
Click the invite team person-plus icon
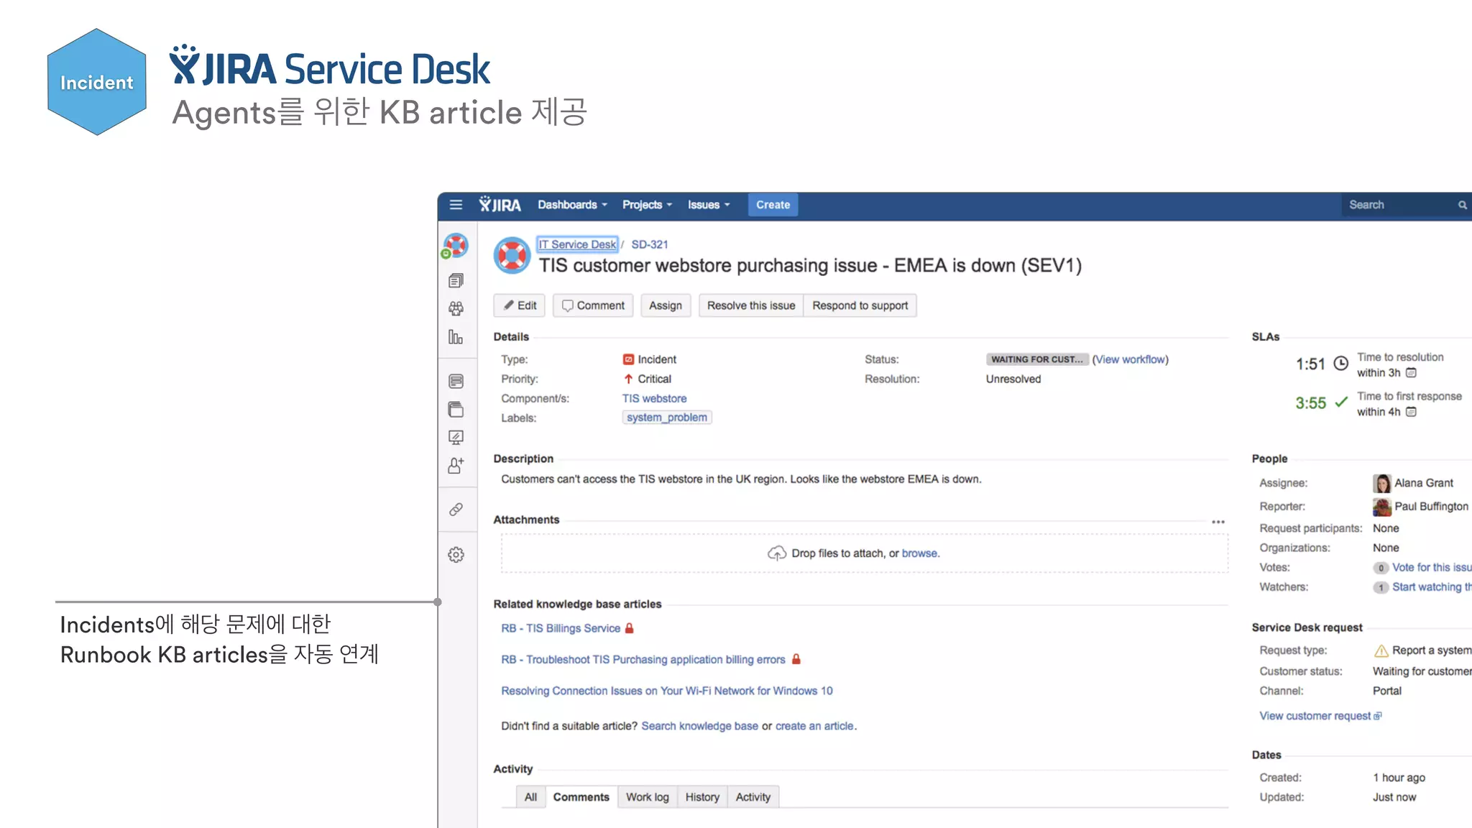point(456,466)
